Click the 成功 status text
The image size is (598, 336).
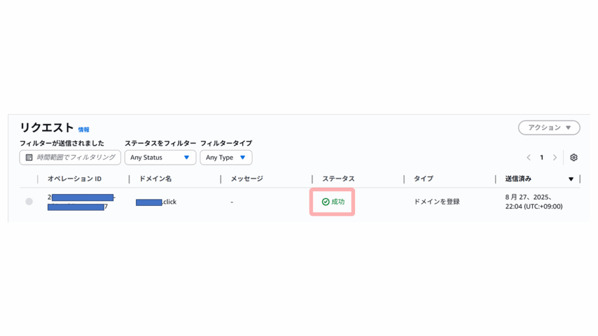338,202
